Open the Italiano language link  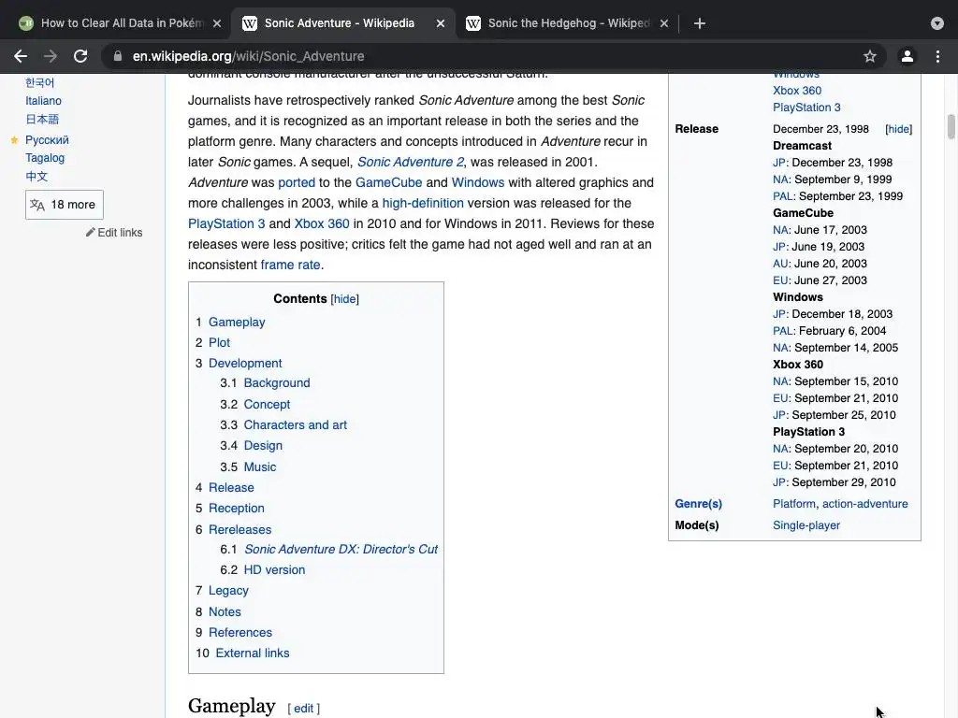[43, 101]
